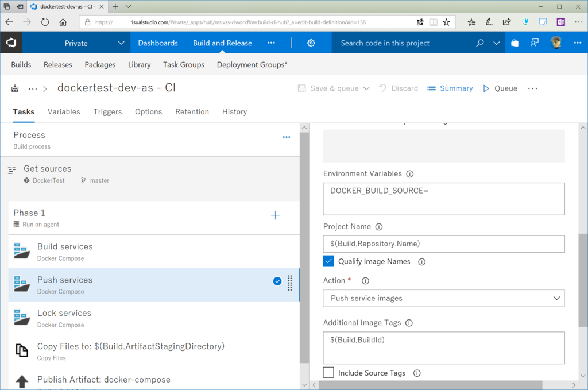The width and height of the screenshot is (588, 390).
Task: Click the drag handle on Push services
Action: pyautogui.click(x=289, y=283)
